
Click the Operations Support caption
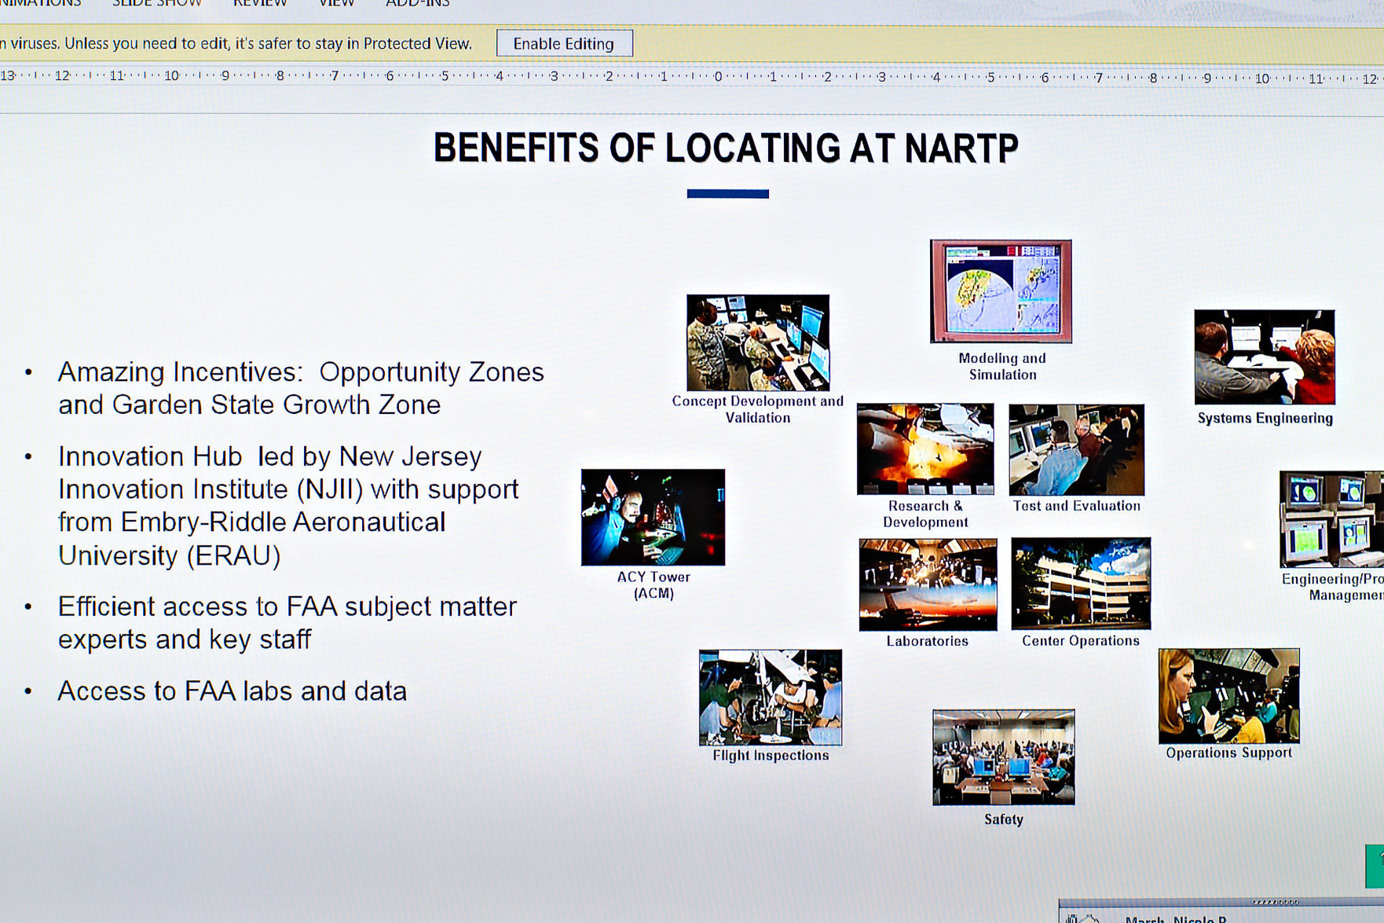pyautogui.click(x=1228, y=753)
